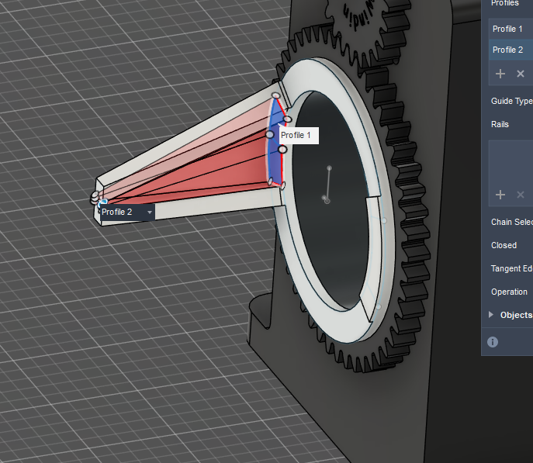This screenshot has height=463, width=533.
Task: Click the Operation setting label
Action: click(509, 292)
